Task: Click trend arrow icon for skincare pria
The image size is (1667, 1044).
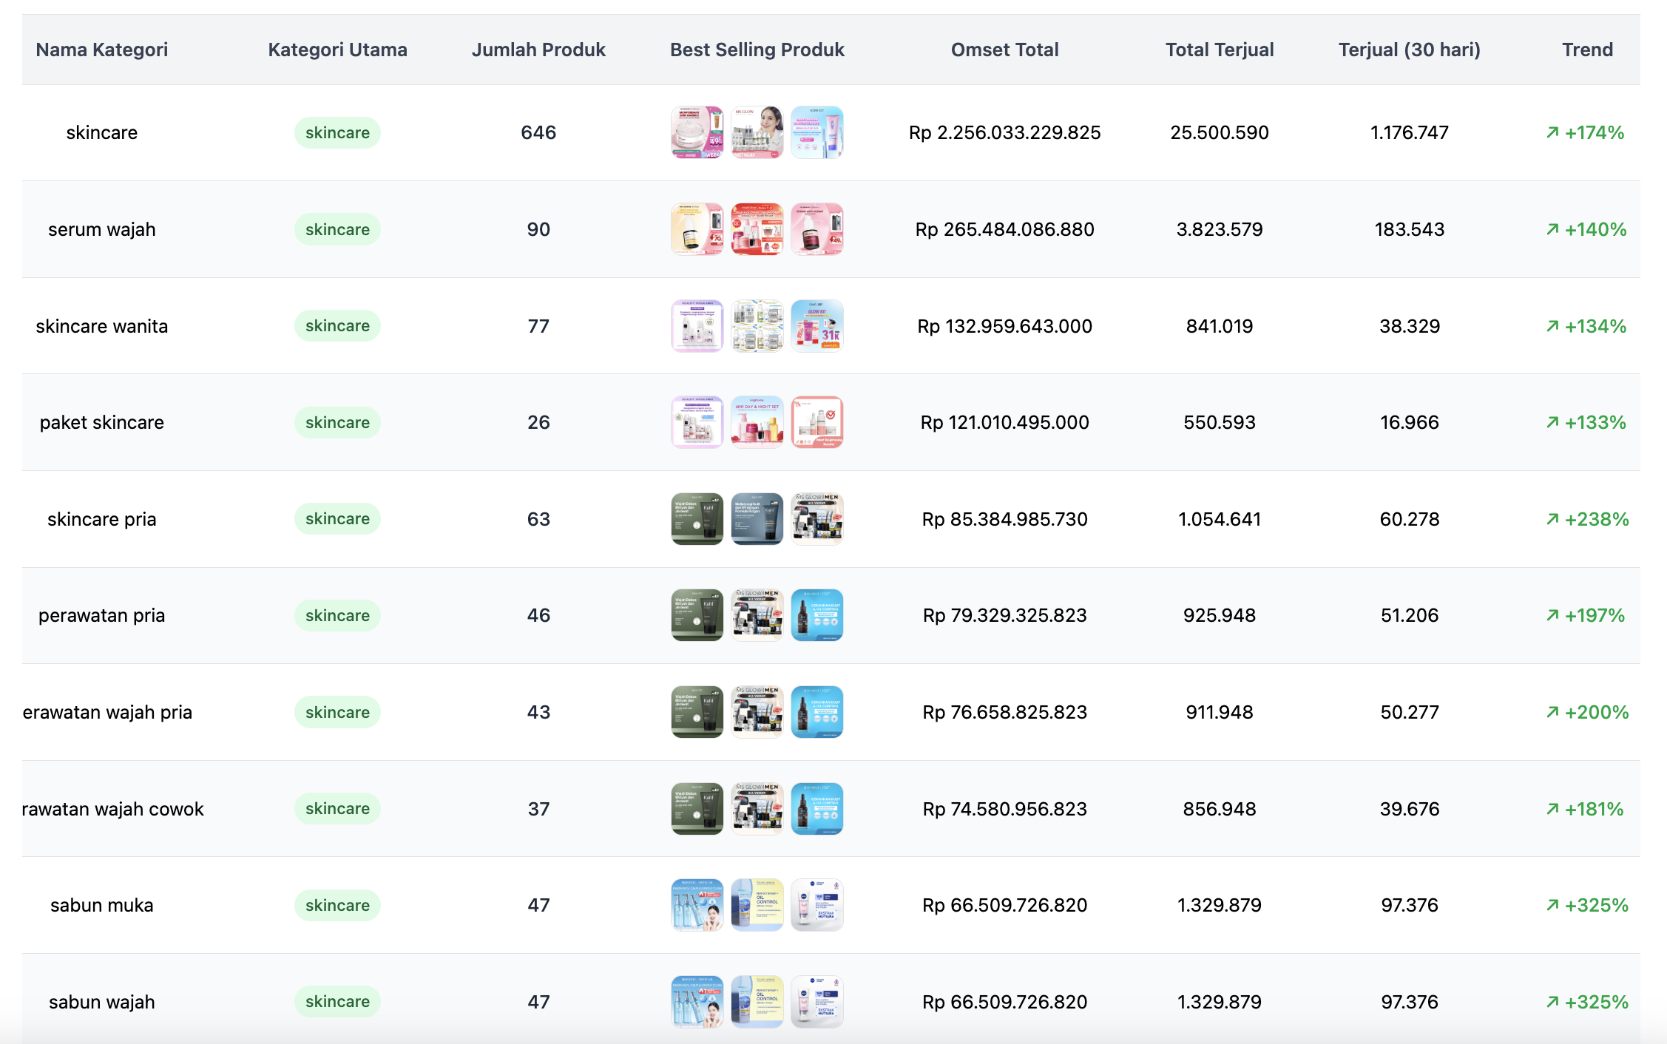Action: pyautogui.click(x=1552, y=519)
